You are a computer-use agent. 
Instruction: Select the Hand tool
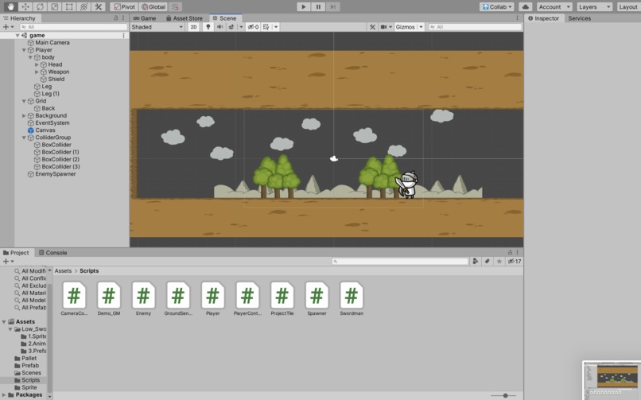tap(10, 6)
